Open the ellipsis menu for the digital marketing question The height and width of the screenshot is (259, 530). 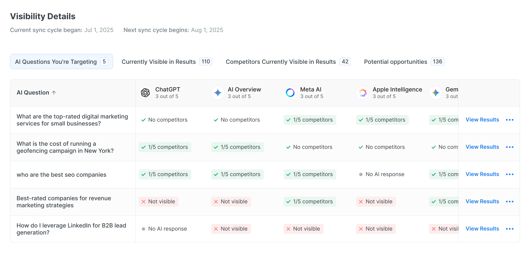click(510, 120)
